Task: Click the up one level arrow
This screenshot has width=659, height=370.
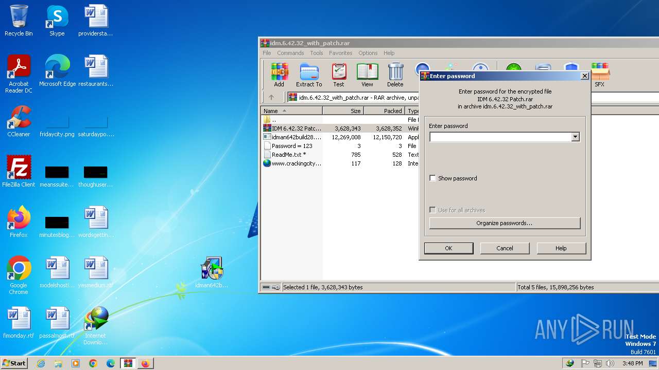Action: click(x=271, y=97)
